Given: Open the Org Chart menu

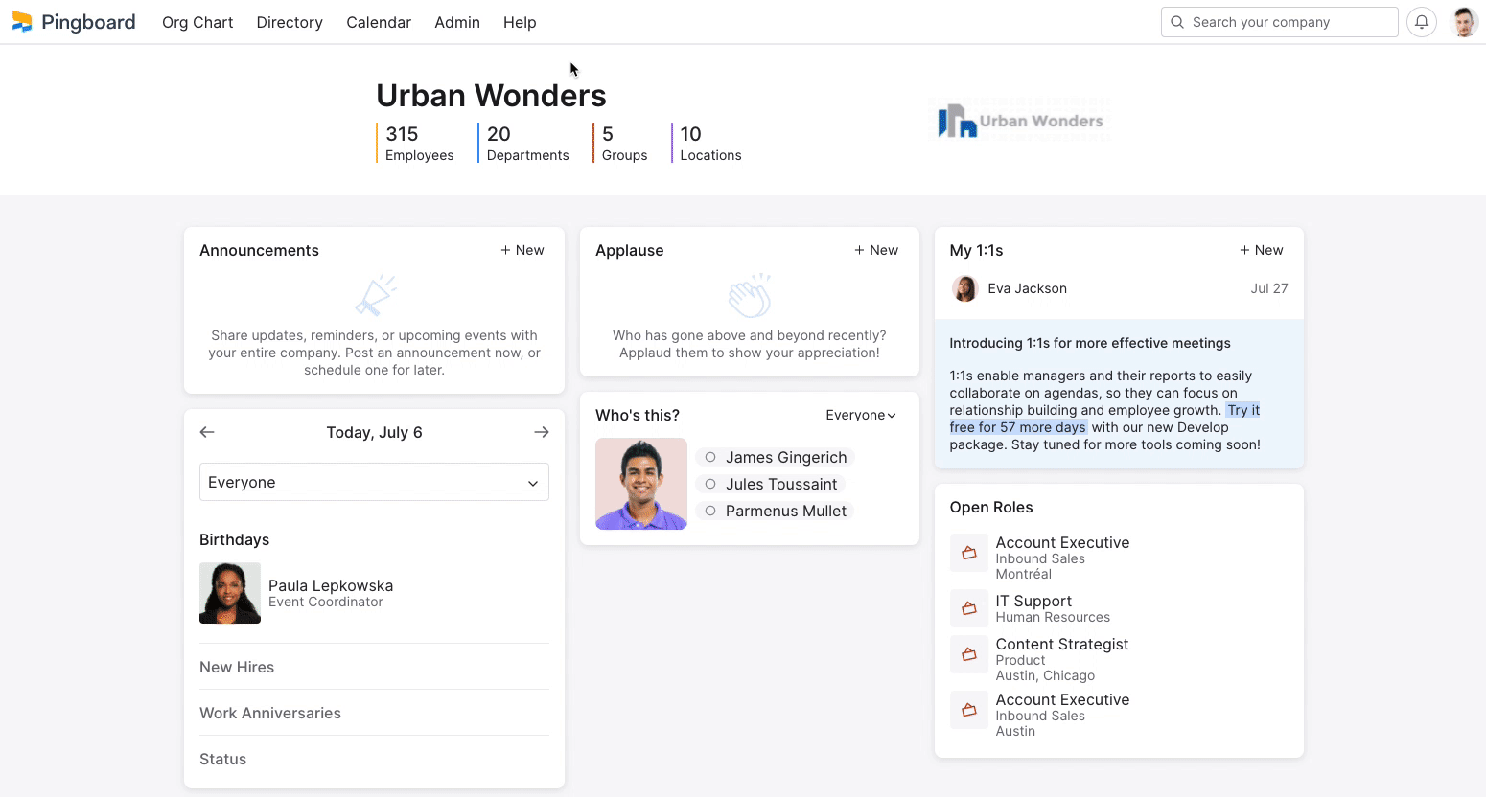Looking at the screenshot, I should 197,22.
